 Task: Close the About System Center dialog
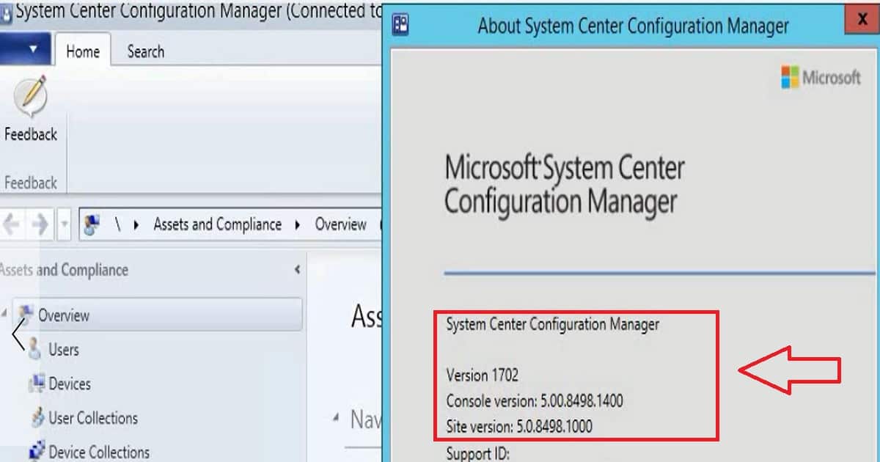pyautogui.click(x=862, y=21)
